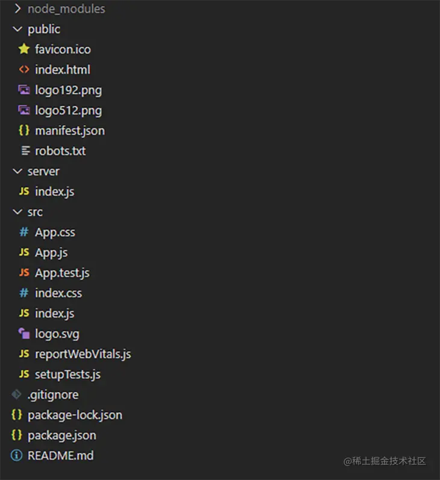Screen dimensions: 440x480
Task: Open the logo.svg file
Action: [57, 334]
